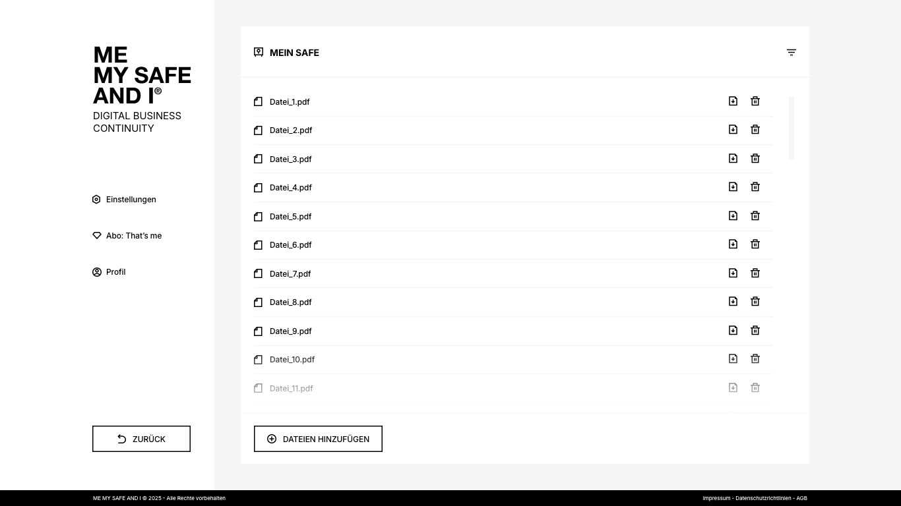Screen dimensions: 901x506
Task: Download Datei_8.pdf using its icon
Action: [x=733, y=302]
